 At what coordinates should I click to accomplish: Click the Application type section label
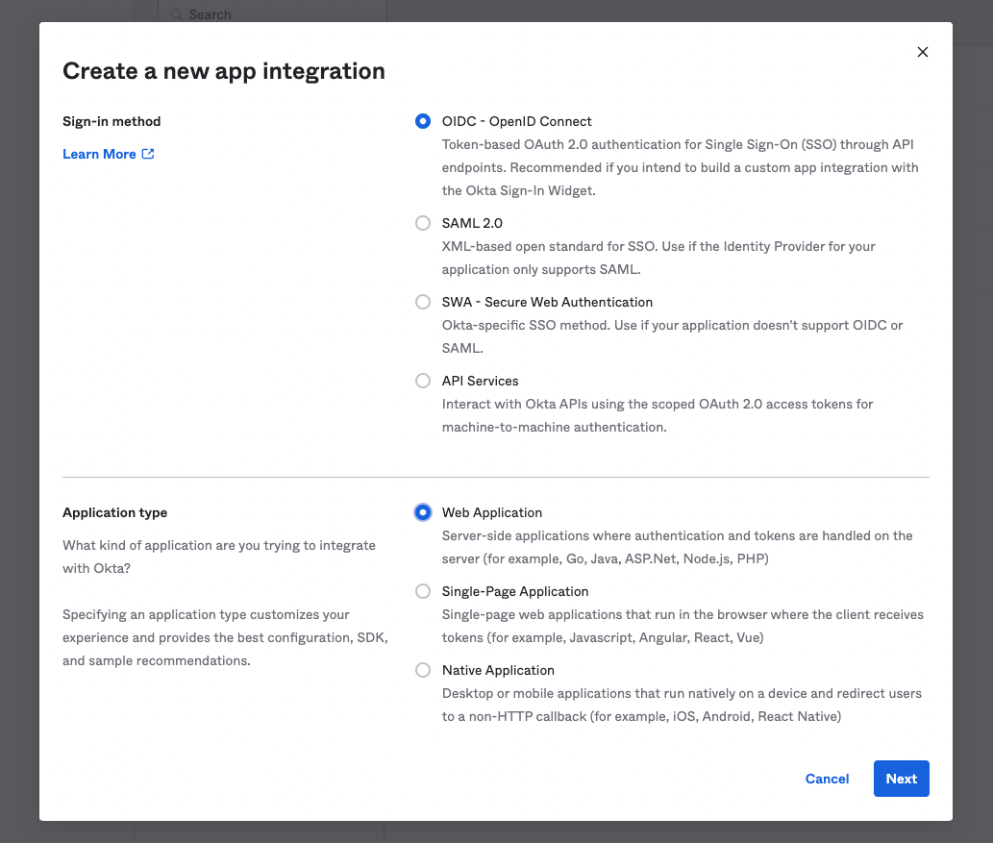click(114, 512)
